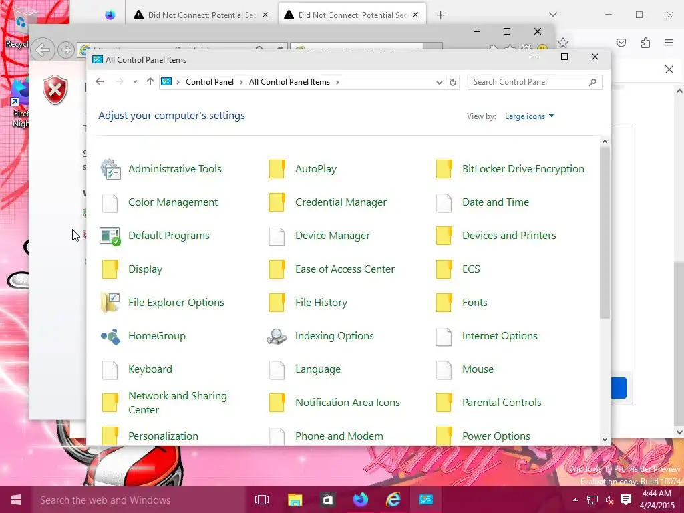
Task: Open the Fonts icon
Action: tap(444, 303)
